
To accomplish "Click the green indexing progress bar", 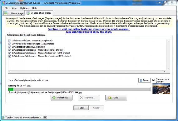I will pos(79,89).
